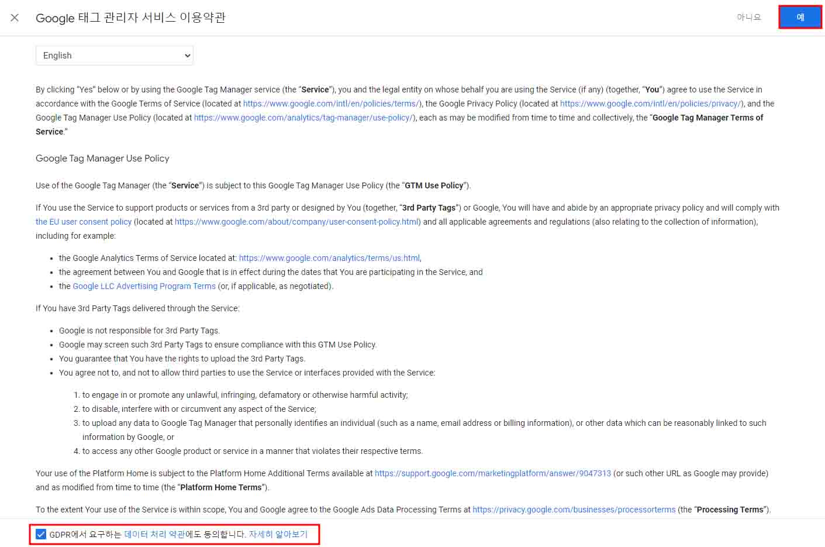Open the Google Privacy Policy URL link
The width and height of the screenshot is (825, 547).
651,104
